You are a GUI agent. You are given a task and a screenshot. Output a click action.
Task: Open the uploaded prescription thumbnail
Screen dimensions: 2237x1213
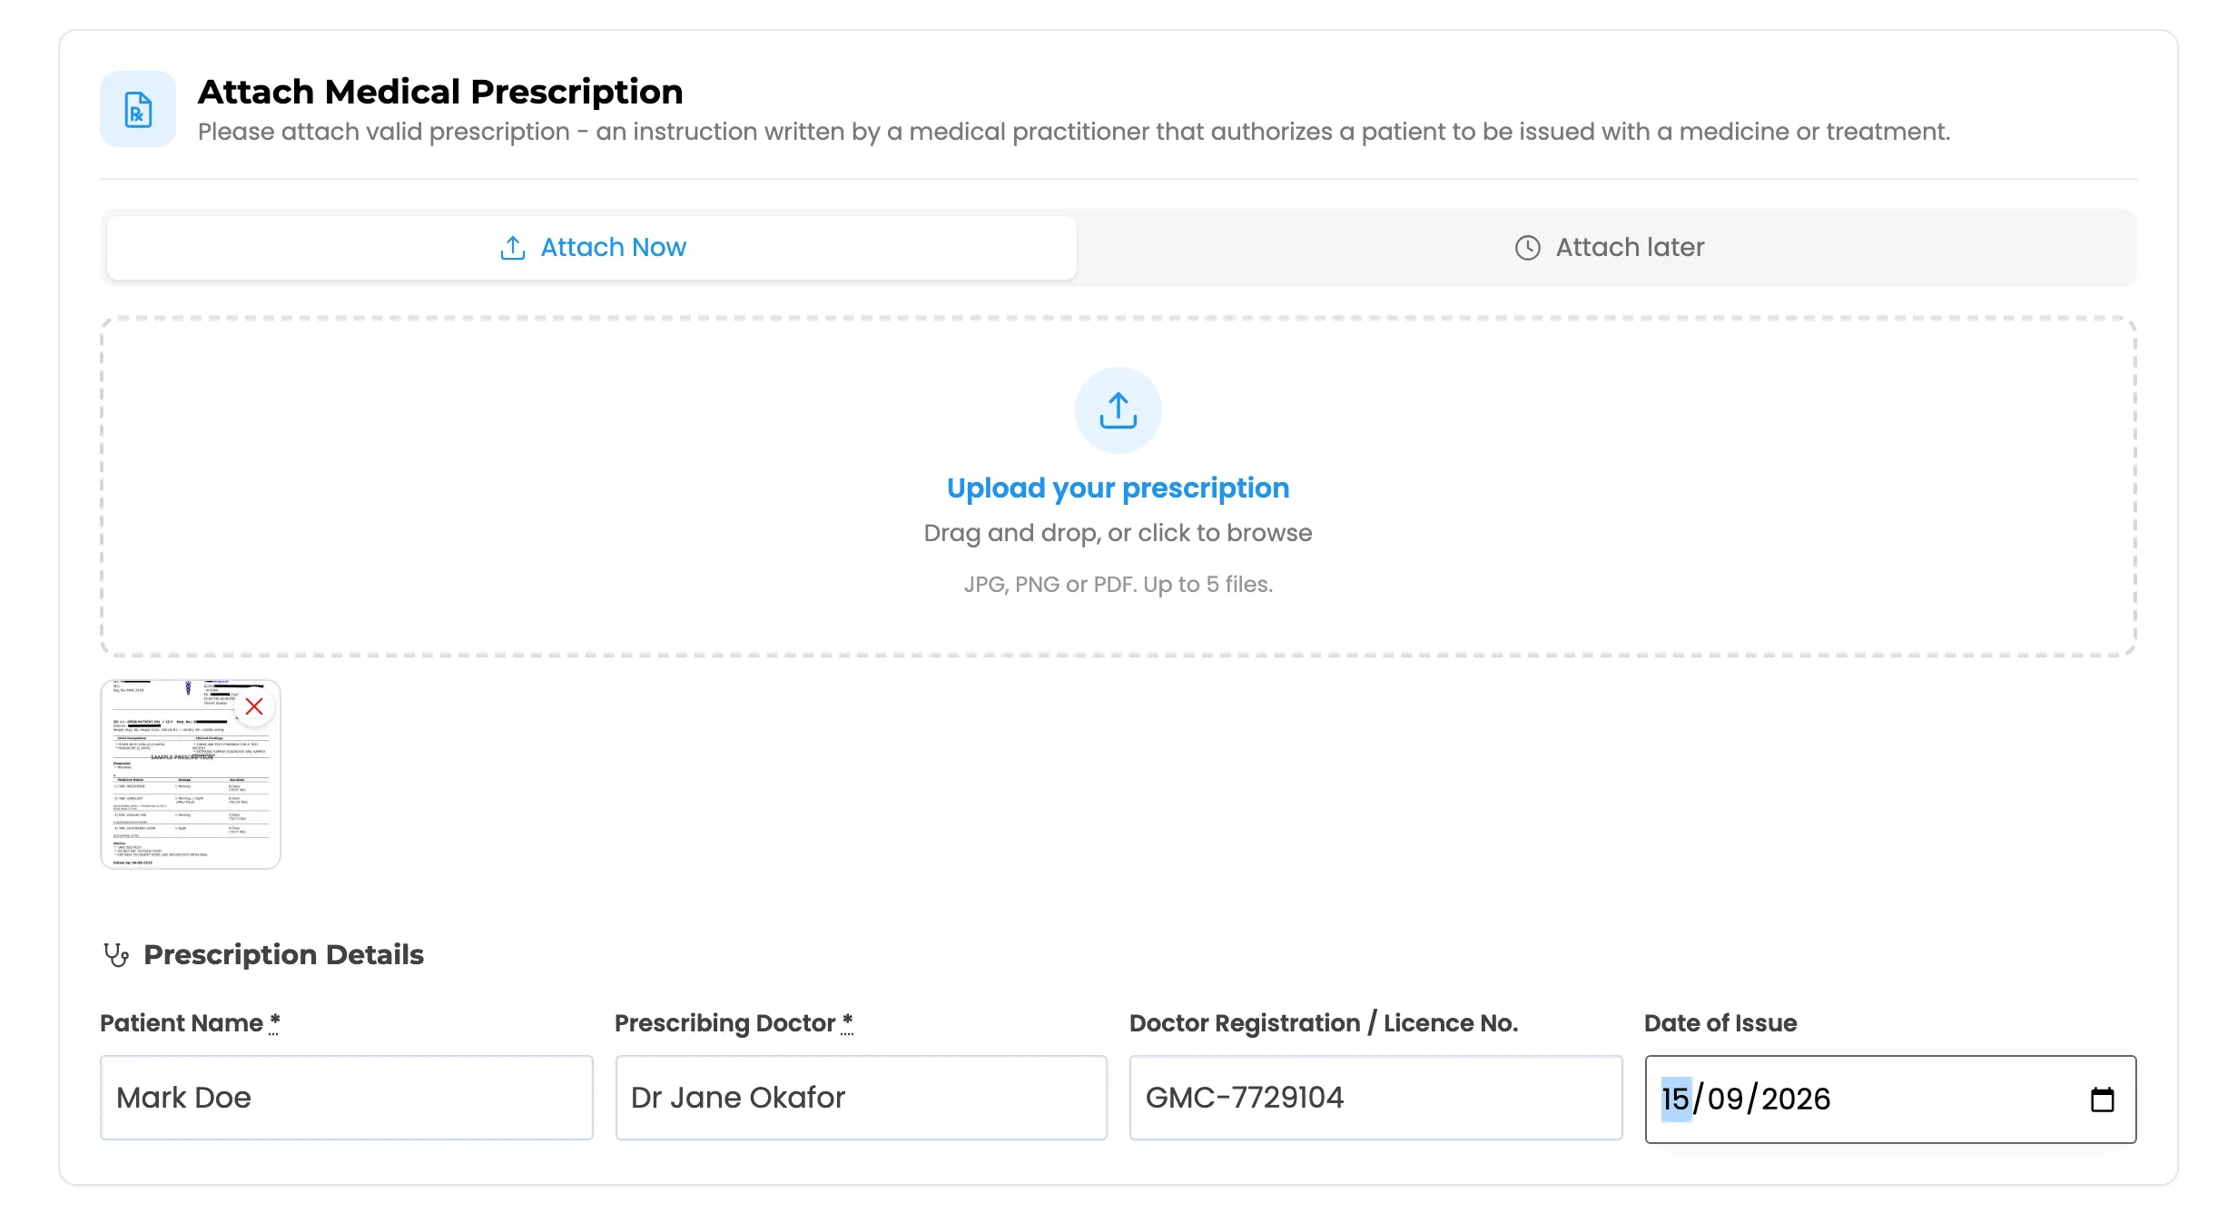pos(191,774)
